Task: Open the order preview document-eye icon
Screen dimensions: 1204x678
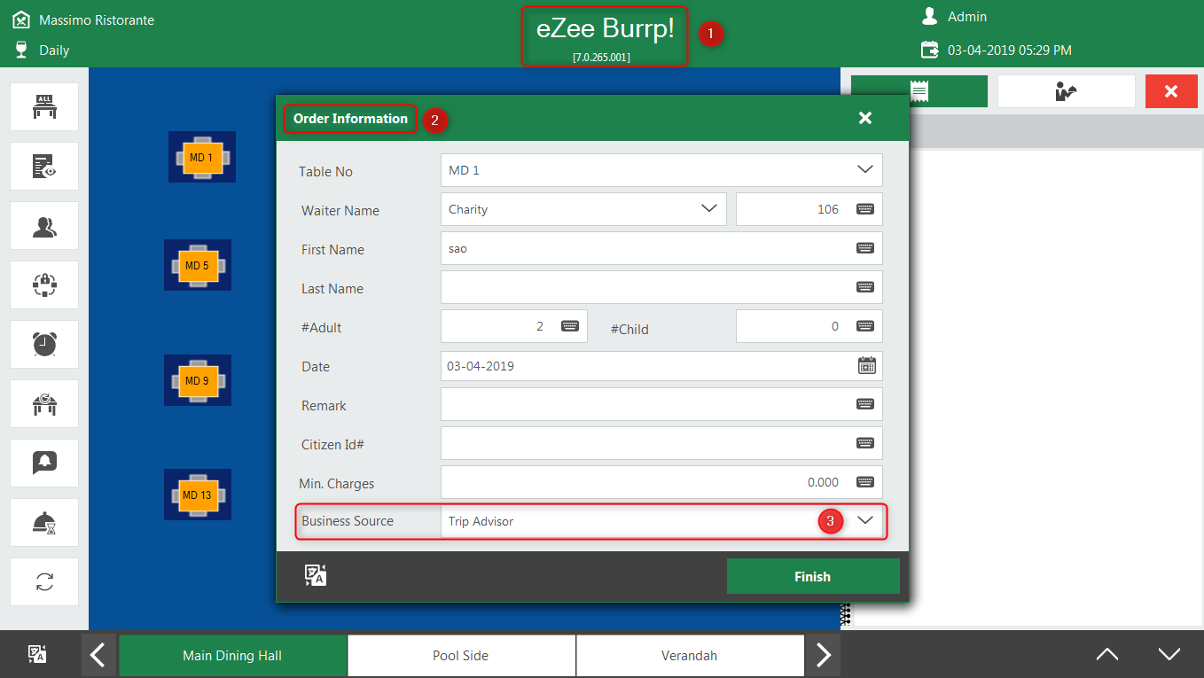Action: pos(44,166)
